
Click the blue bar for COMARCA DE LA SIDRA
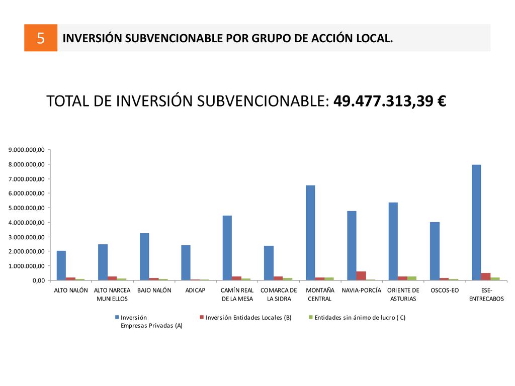[269, 263]
